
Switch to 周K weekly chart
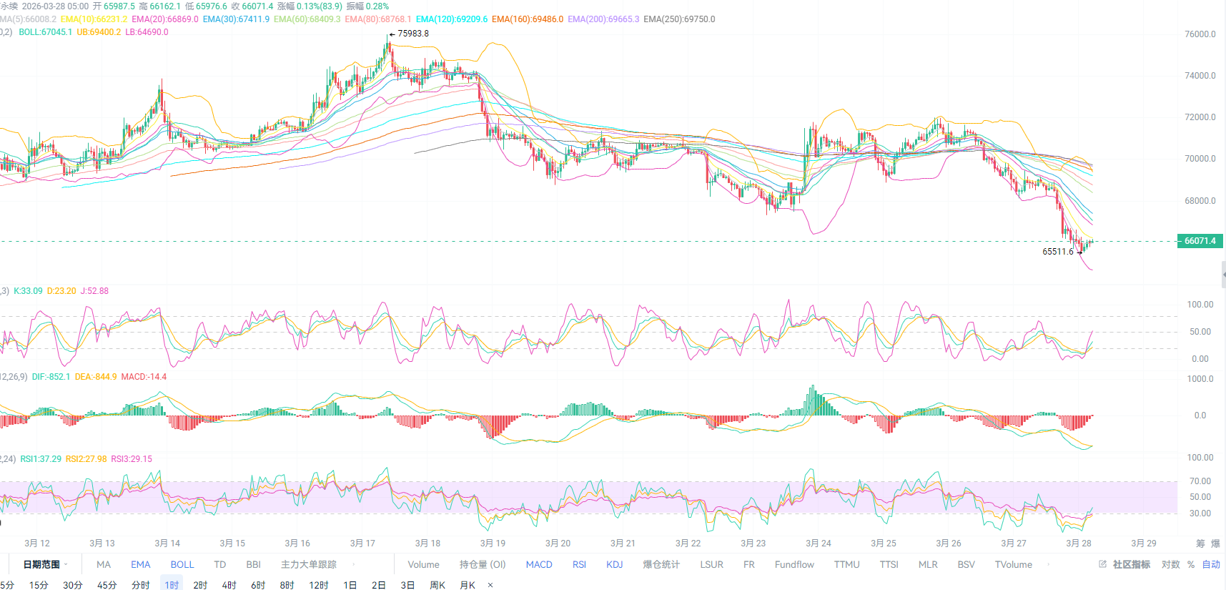(x=437, y=585)
